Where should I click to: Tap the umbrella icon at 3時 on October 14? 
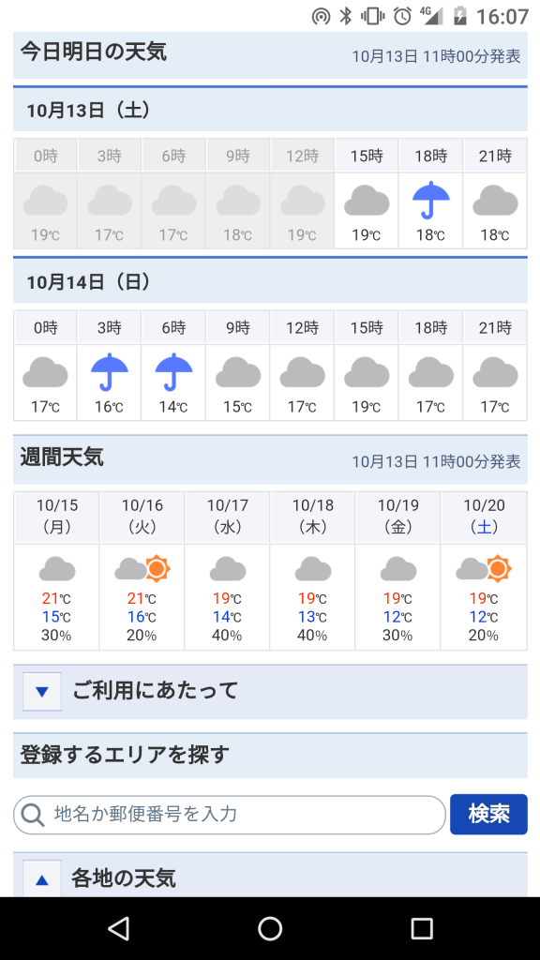pyautogui.click(x=110, y=371)
